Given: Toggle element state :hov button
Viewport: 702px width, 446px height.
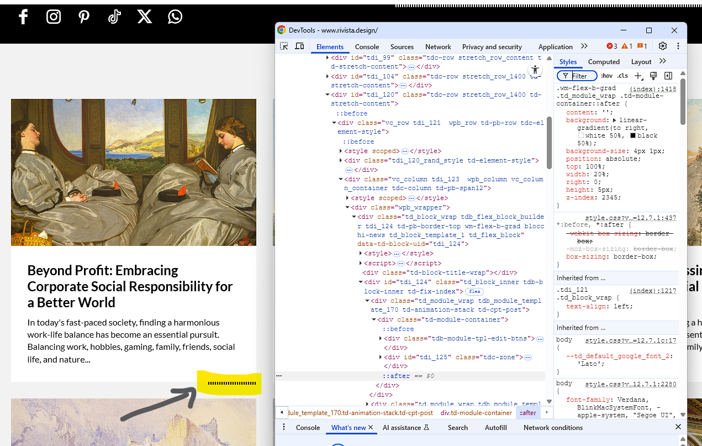Looking at the screenshot, I should coord(606,76).
